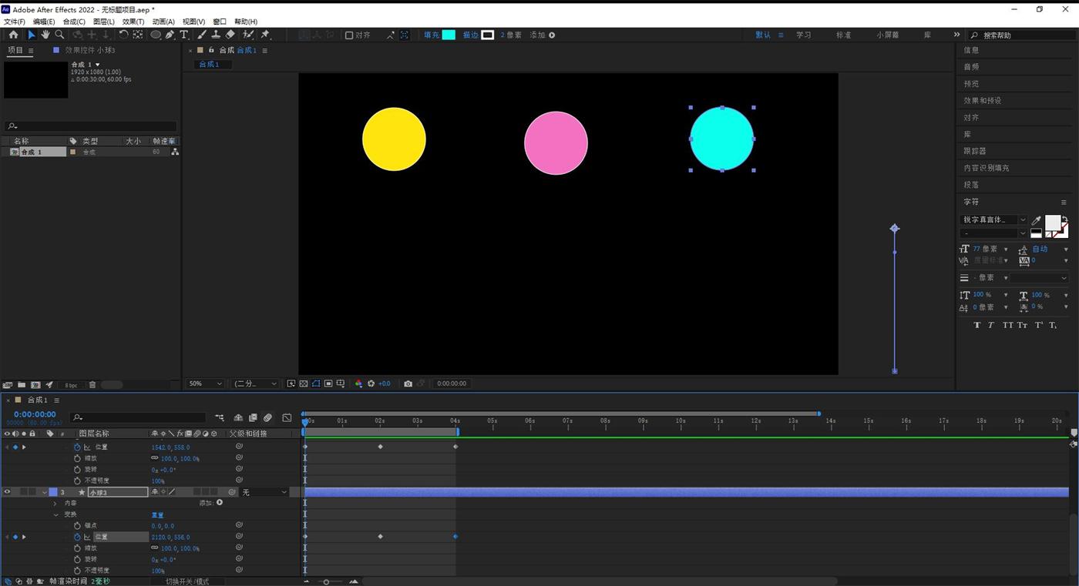Click the cyan 填充 fill color swatch
The image size is (1079, 586).
pos(449,35)
